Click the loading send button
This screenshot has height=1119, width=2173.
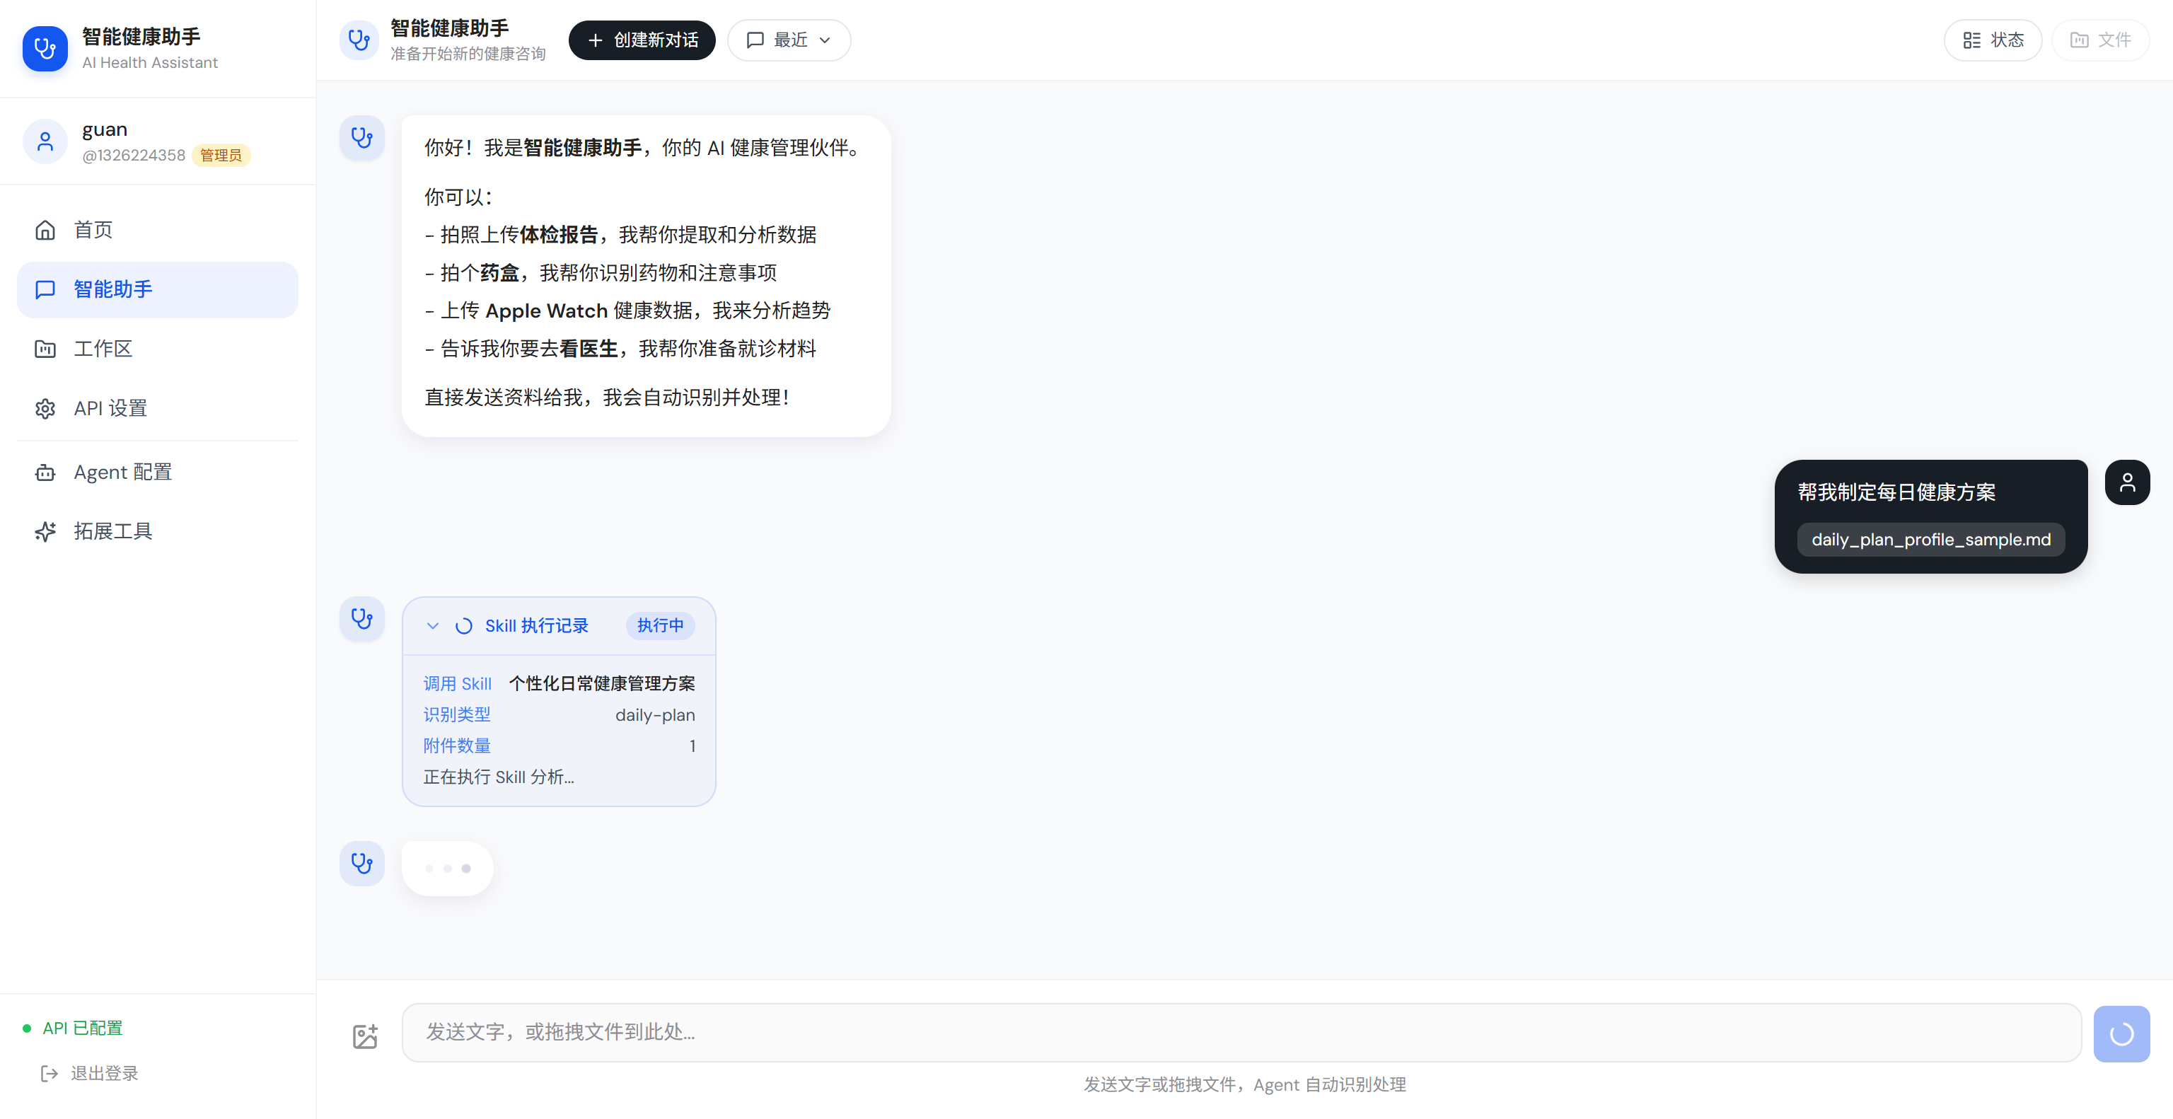[x=2121, y=1034]
